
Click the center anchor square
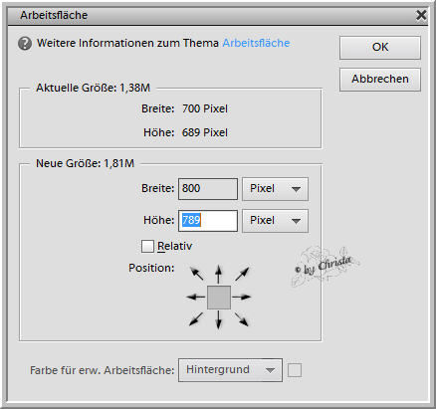click(219, 298)
